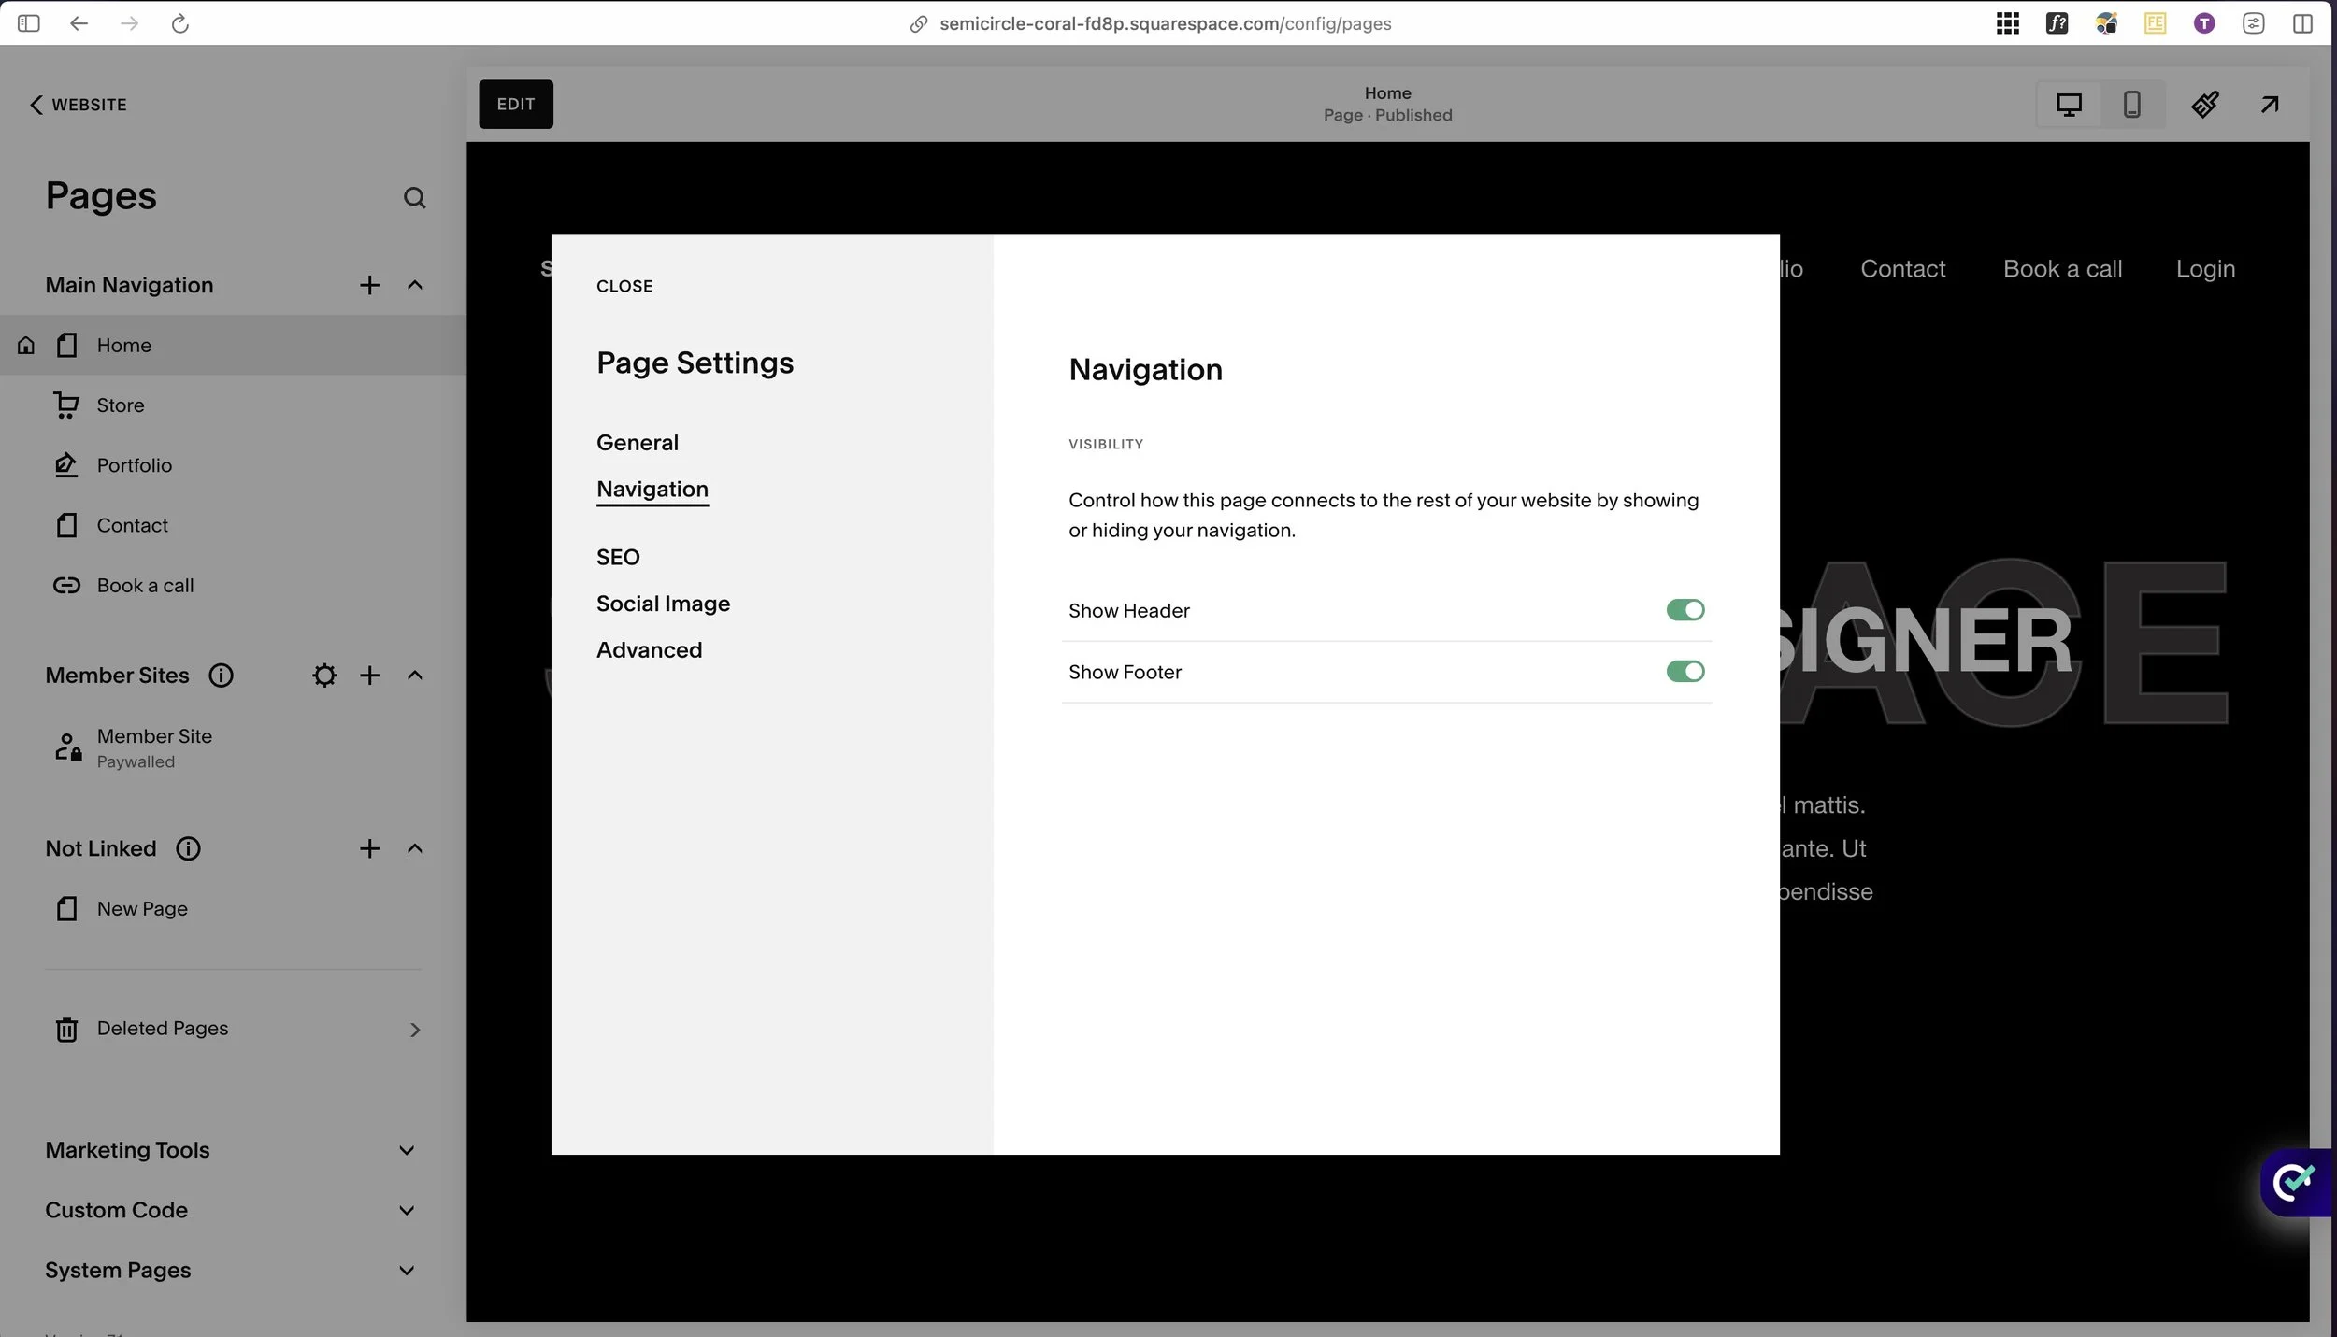
Task: Expand the Custom Code section
Action: 406,1211
